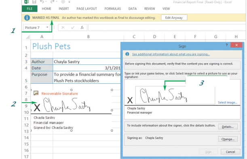Viewport: 247px width, 159px height.
Task: Select row 3 header
Action: pyautogui.click(x=26, y=62)
